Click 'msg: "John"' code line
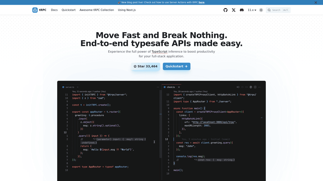This screenshot has width=323, height=181. click(187, 146)
